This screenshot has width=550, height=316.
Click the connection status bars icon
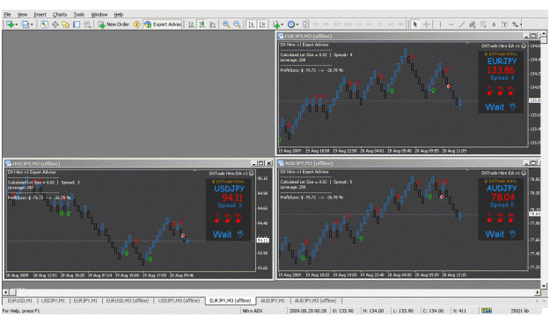click(487, 311)
